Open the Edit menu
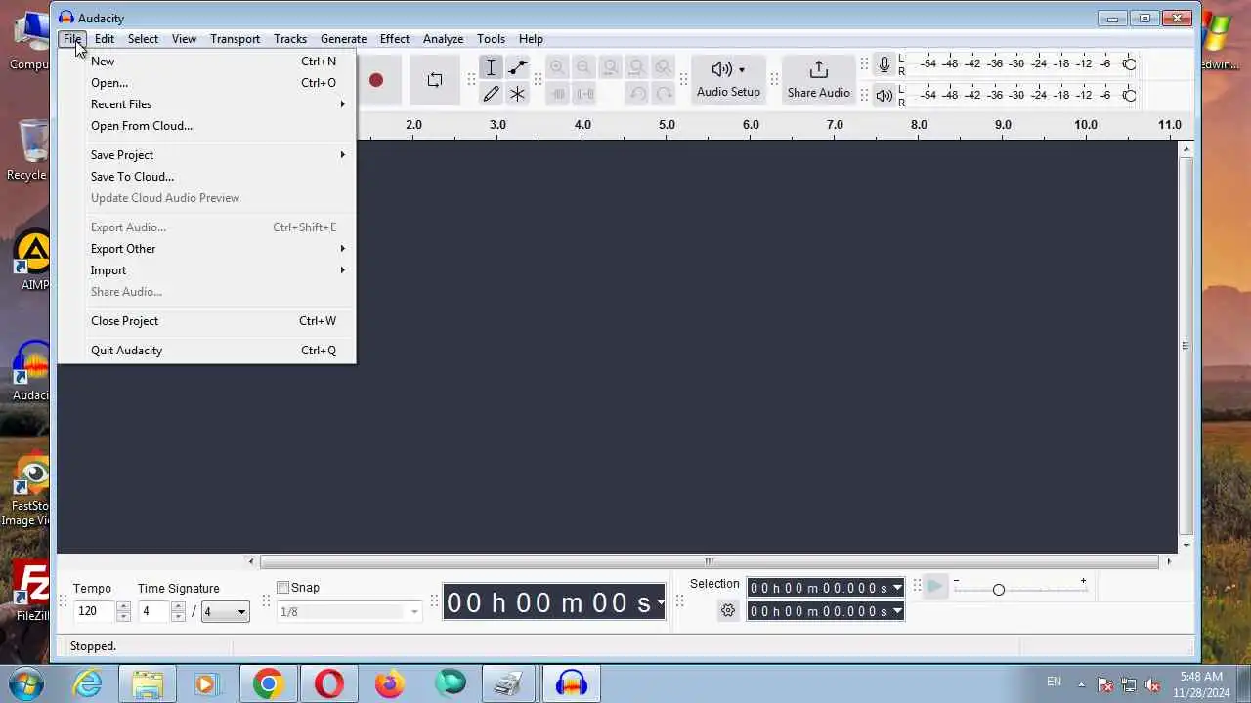 pos(105,39)
